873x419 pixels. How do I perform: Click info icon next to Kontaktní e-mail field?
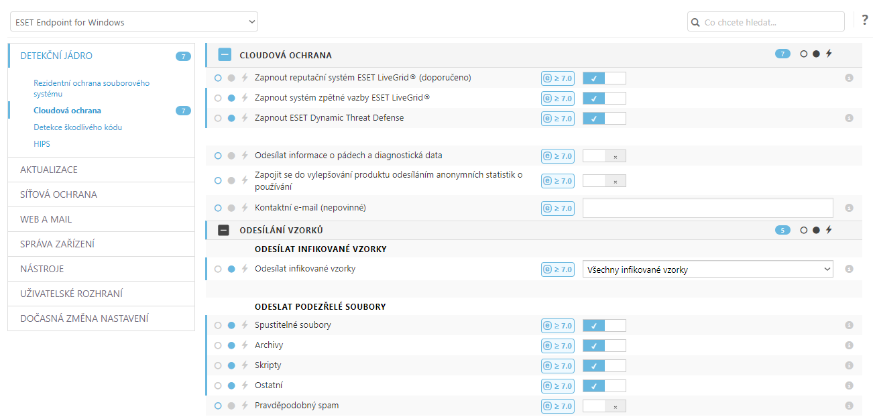849,208
